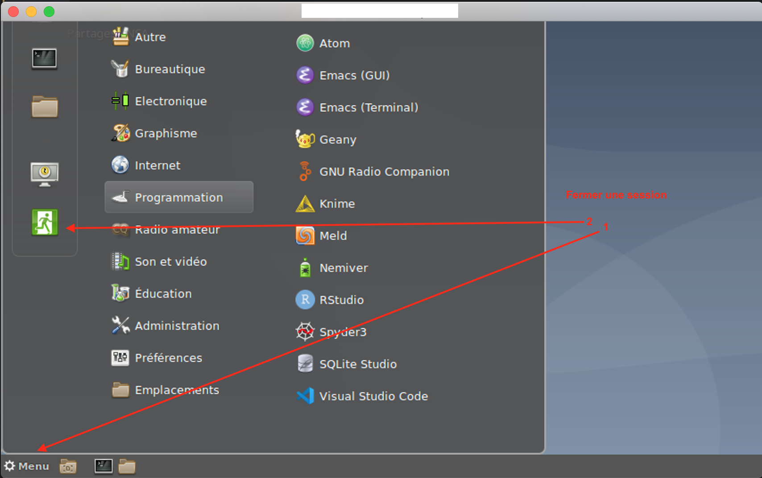Select the Administration category label
The width and height of the screenshot is (762, 478).
pyautogui.click(x=177, y=326)
